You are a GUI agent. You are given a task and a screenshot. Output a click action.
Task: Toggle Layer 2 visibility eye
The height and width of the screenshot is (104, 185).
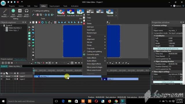point(1,79)
